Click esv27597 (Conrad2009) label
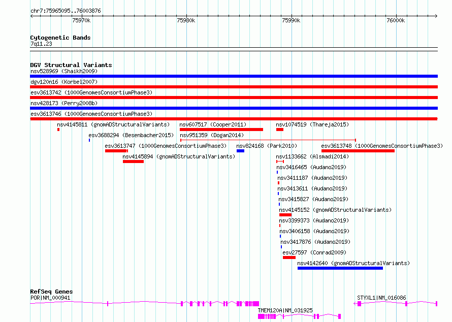 click(x=314, y=252)
